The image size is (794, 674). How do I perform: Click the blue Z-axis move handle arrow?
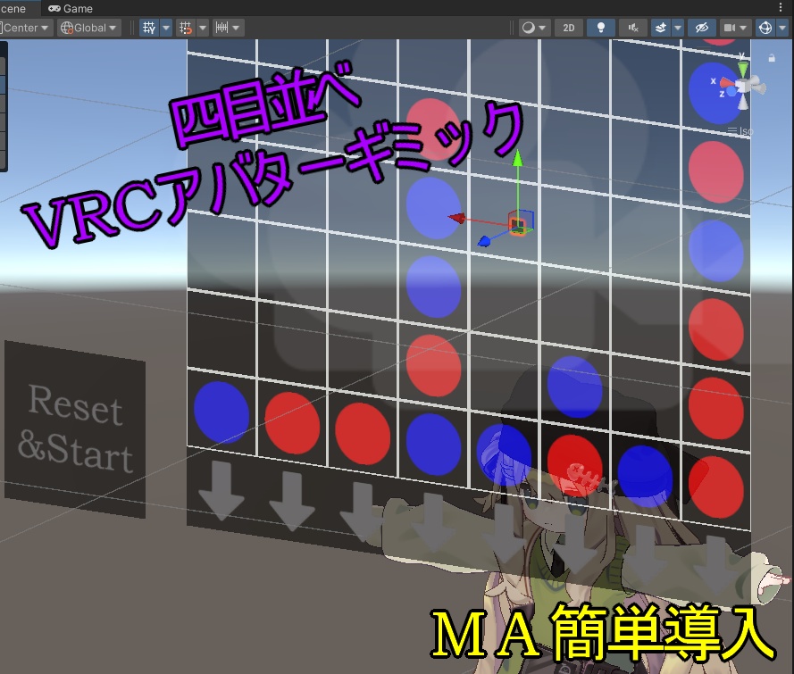point(484,241)
